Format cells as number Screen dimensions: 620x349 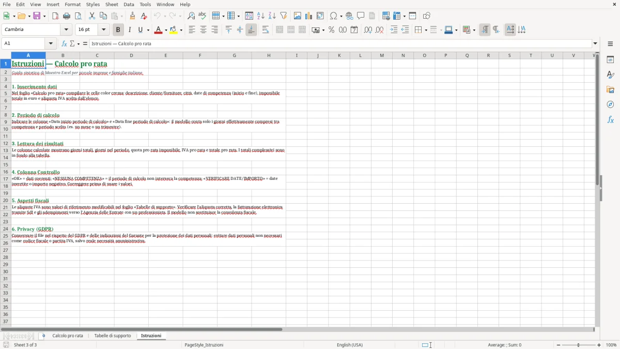click(x=343, y=30)
